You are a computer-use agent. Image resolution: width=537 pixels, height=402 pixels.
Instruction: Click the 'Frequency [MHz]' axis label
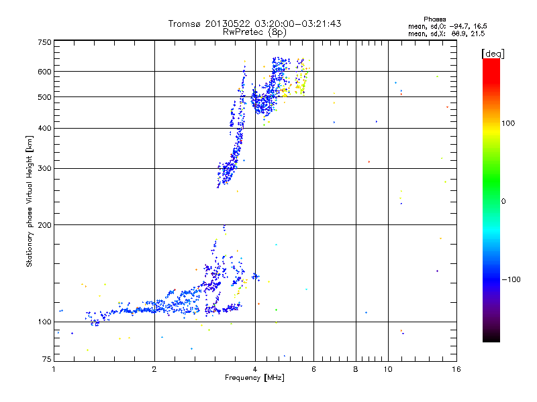pyautogui.click(x=254, y=378)
